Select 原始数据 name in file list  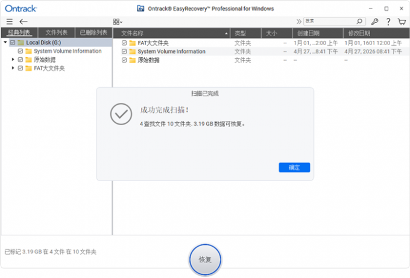(148, 60)
